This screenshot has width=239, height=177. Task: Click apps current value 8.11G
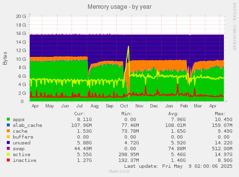click(x=84, y=120)
